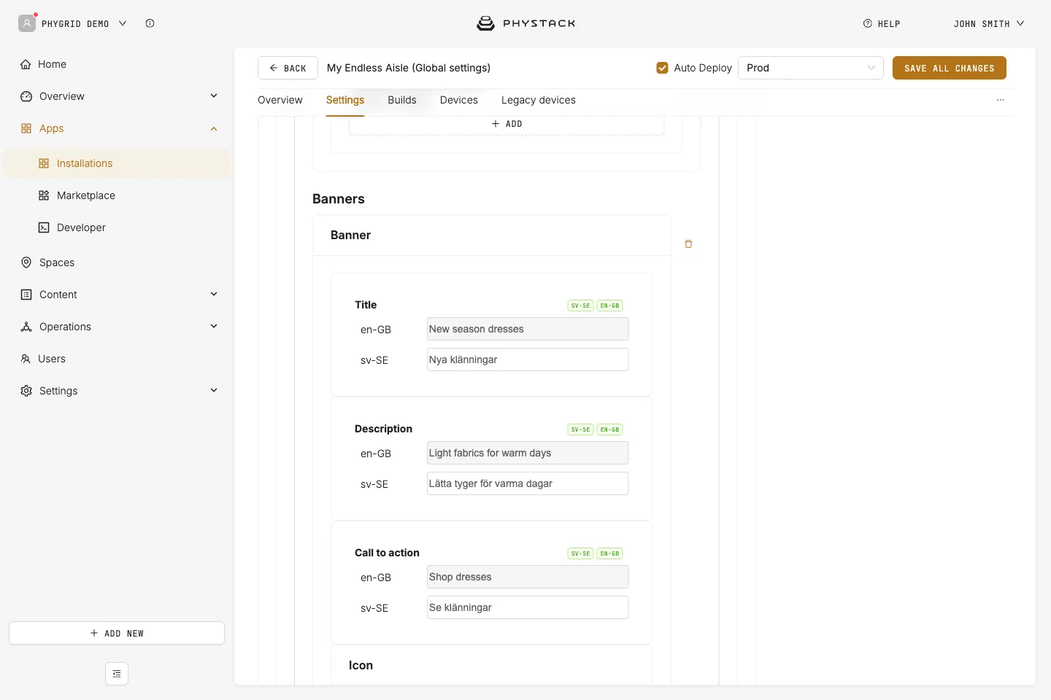This screenshot has height=700, width=1051.
Task: Open the three-dot more options menu
Action: point(1001,100)
